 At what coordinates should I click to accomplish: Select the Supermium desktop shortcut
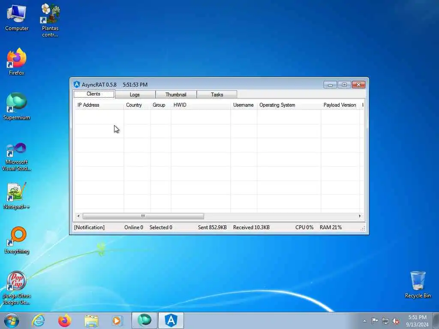pos(17,106)
